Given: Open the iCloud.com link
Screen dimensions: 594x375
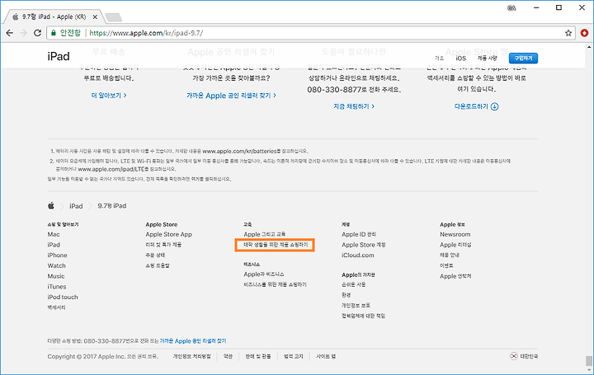Looking at the screenshot, I should pos(357,255).
